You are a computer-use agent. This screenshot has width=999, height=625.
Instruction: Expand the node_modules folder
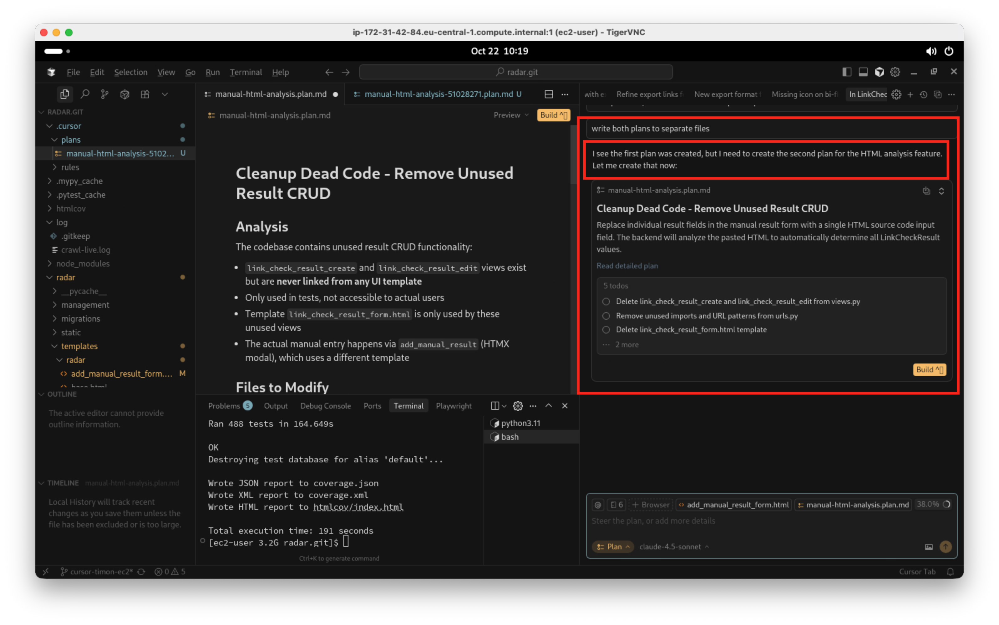coord(82,264)
